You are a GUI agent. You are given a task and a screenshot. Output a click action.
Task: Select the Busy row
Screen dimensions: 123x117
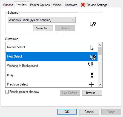pyautogui.click(x=52, y=75)
